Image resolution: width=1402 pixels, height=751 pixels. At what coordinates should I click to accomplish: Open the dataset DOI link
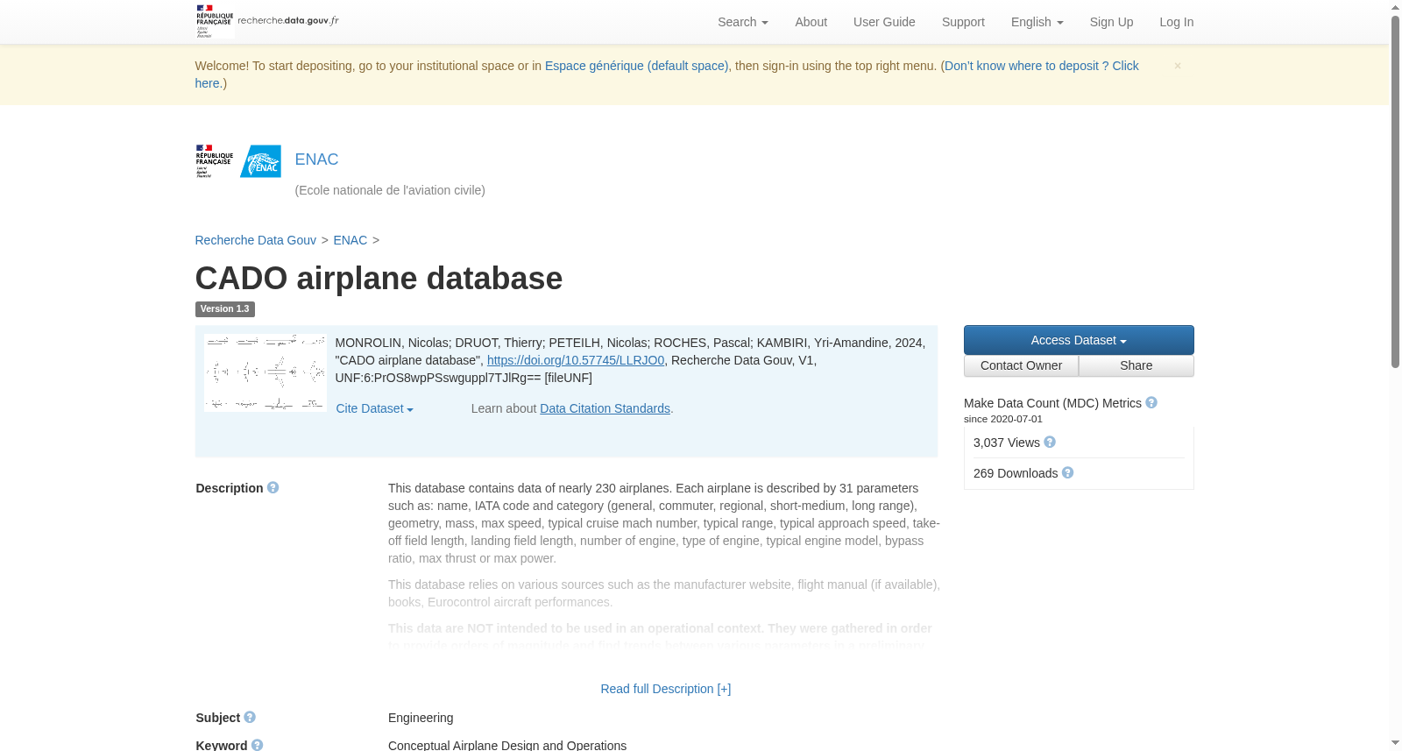click(576, 360)
